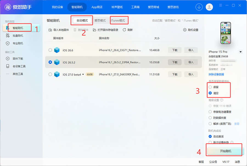Select 爱思模式 flashing mode
Screen dimensions: 247x166
pos(100,21)
